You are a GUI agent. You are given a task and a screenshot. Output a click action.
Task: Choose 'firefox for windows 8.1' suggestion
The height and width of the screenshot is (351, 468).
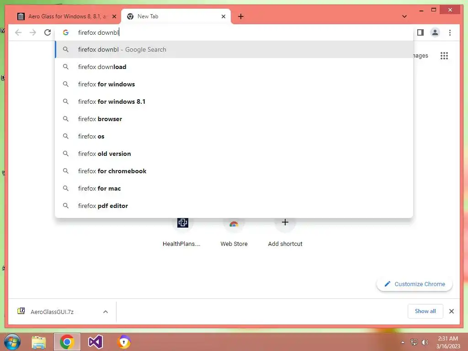(234, 101)
